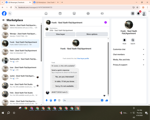Open the Valeria 2bed 1bath conversation
This screenshot has width=150, height=120.
pyautogui.click(x=20, y=26)
